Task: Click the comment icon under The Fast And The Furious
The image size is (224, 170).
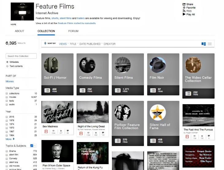Action: 209,136
